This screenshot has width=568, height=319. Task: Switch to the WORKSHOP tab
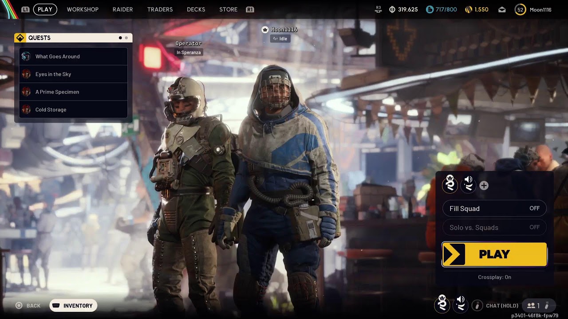[83, 9]
